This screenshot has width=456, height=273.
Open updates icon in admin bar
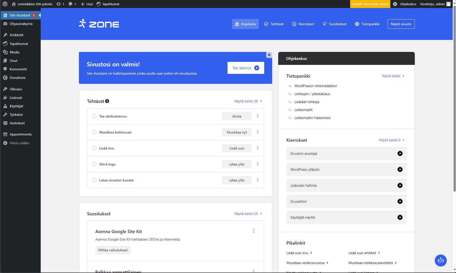pos(60,4)
